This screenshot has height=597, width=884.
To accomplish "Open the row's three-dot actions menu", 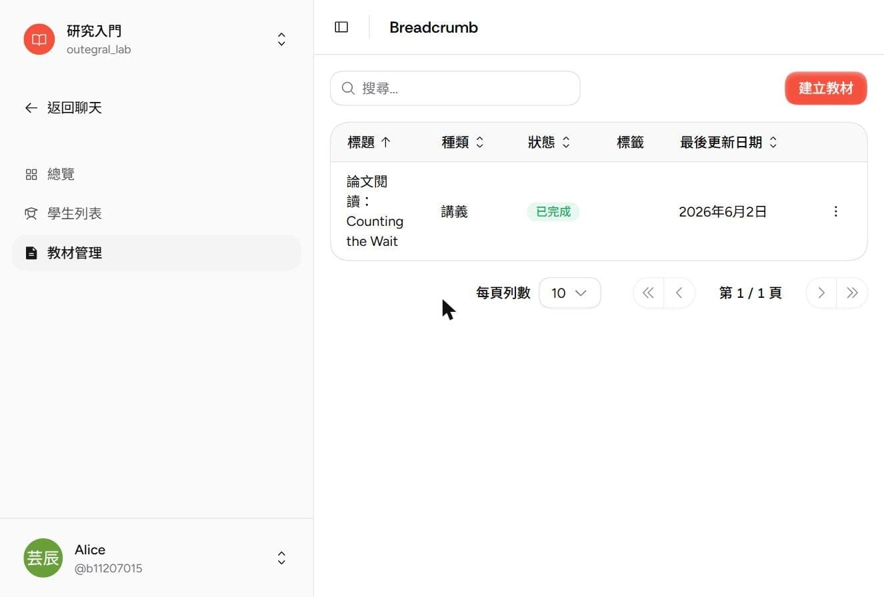I will [x=835, y=211].
